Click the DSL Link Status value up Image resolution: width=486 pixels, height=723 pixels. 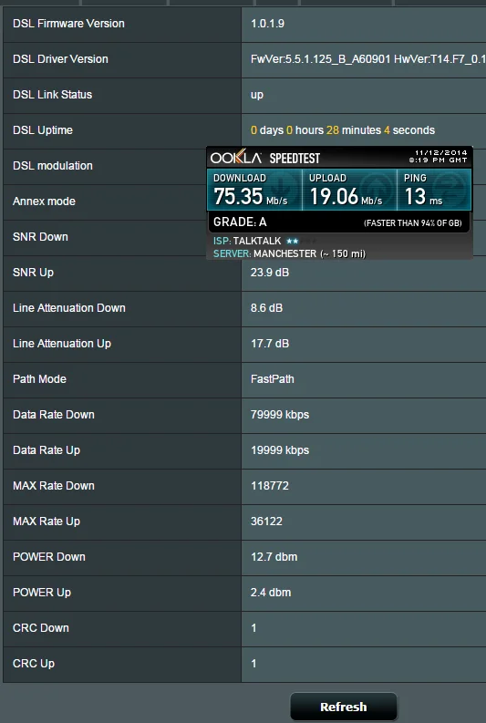257,95
